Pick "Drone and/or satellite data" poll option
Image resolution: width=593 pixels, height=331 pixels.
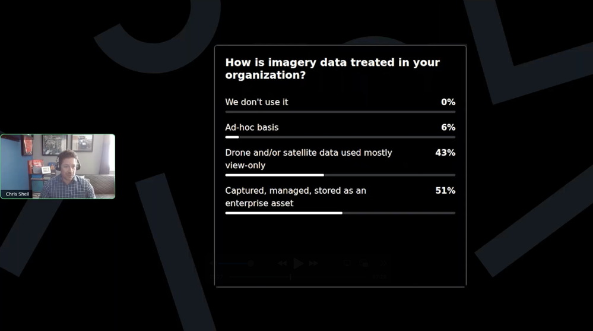(308, 159)
